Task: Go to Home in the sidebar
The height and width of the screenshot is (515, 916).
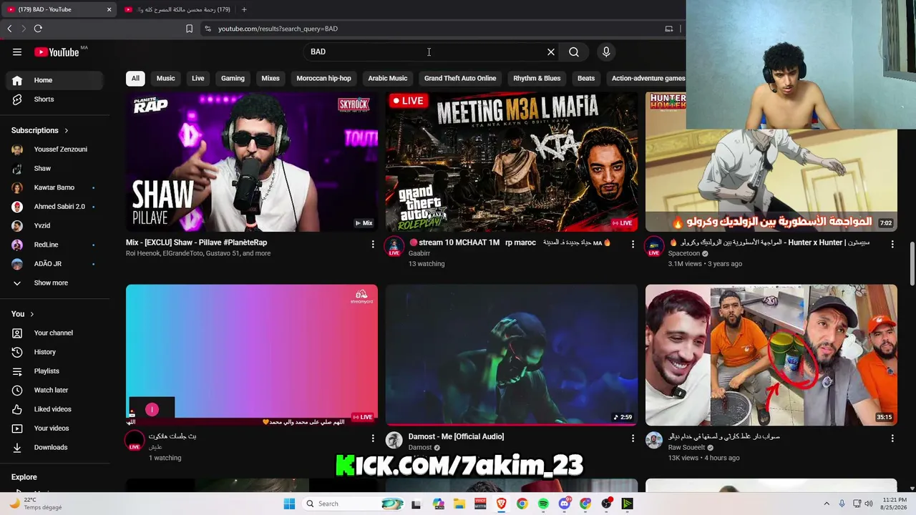Action: [x=55, y=80]
